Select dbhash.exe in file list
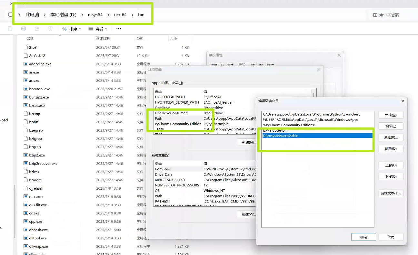418x255 pixels. (x=38, y=230)
